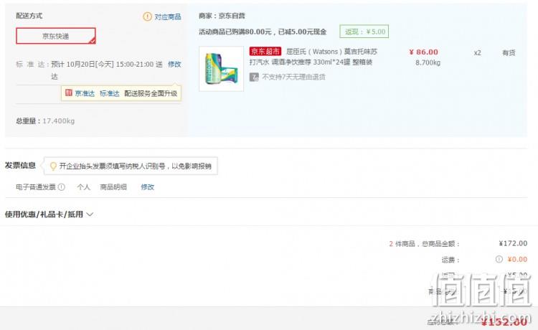Click the 对应商品 link

(x=167, y=16)
